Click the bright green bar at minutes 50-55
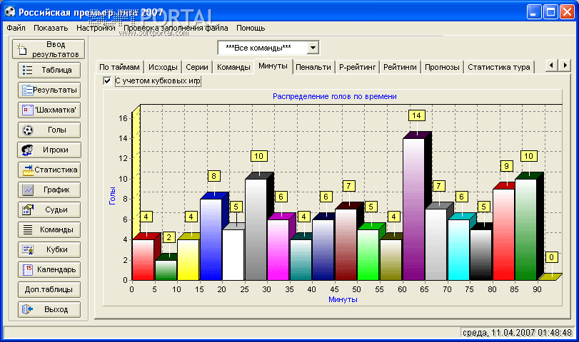Viewport: 579px width, 342px height. pyautogui.click(x=368, y=254)
